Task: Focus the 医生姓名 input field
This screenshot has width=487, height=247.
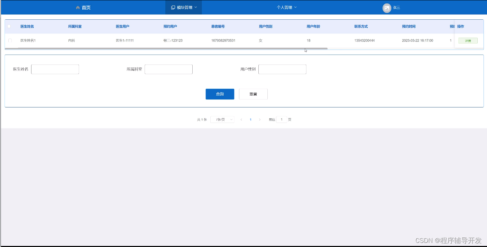Action: (x=55, y=69)
